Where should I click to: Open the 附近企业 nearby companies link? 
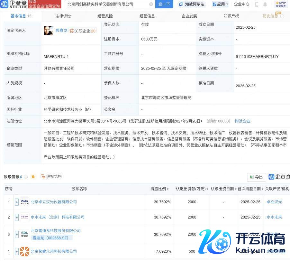[x=242, y=121]
